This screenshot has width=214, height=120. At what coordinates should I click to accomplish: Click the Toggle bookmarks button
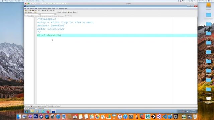coord(70,12)
